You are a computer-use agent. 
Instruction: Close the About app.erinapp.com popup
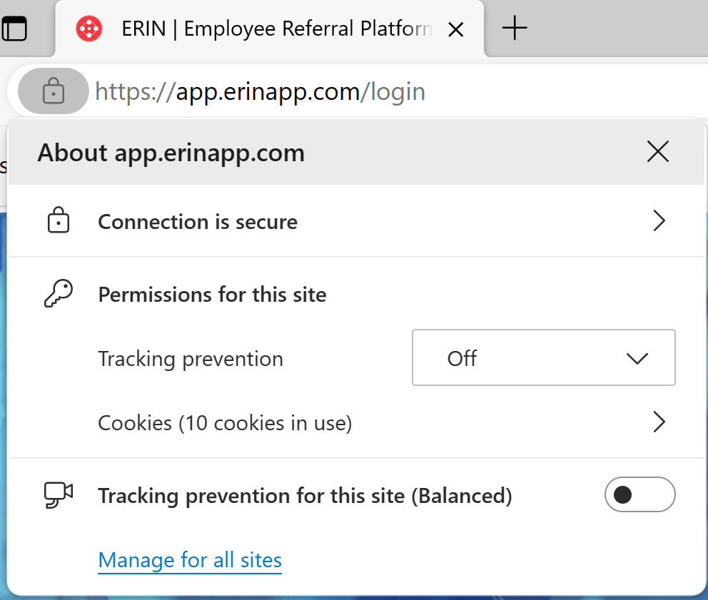(x=657, y=151)
